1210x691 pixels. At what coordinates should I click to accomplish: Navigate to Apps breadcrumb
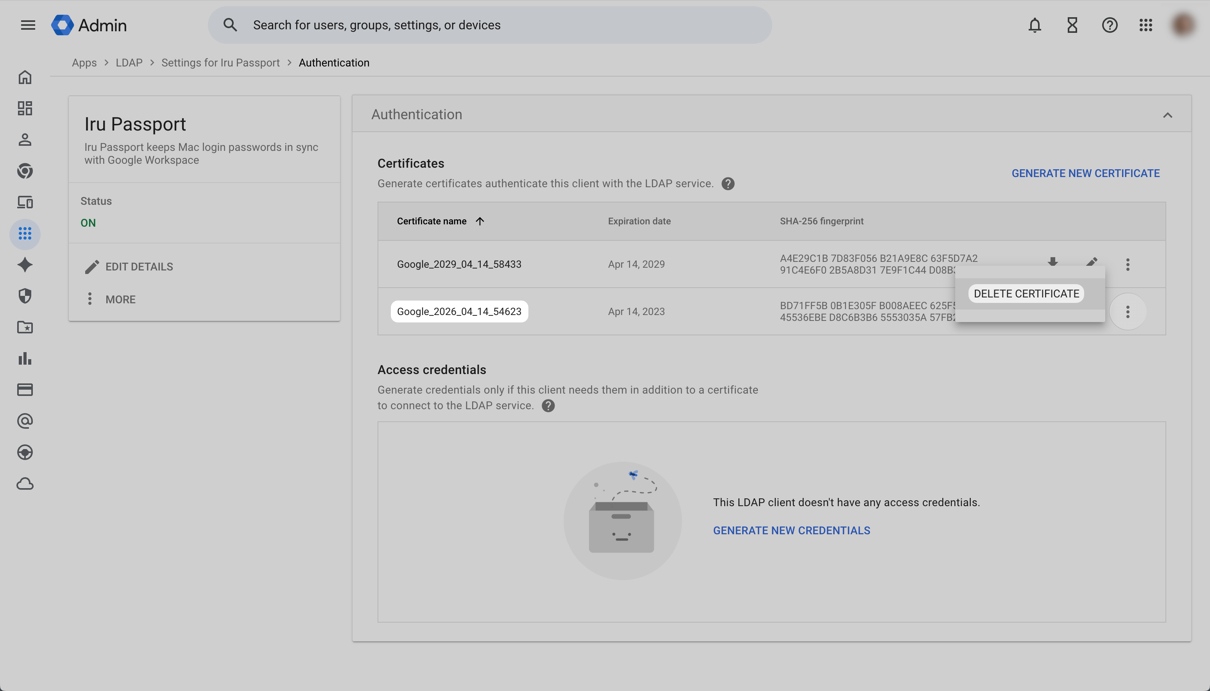point(84,63)
